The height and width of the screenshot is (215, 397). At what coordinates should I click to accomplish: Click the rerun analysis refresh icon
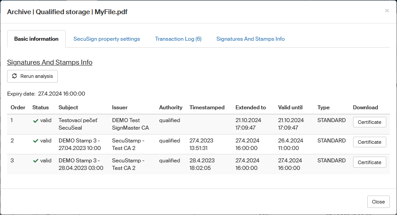pyautogui.click(x=15, y=76)
